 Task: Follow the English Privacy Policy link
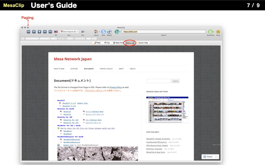tap(115, 87)
